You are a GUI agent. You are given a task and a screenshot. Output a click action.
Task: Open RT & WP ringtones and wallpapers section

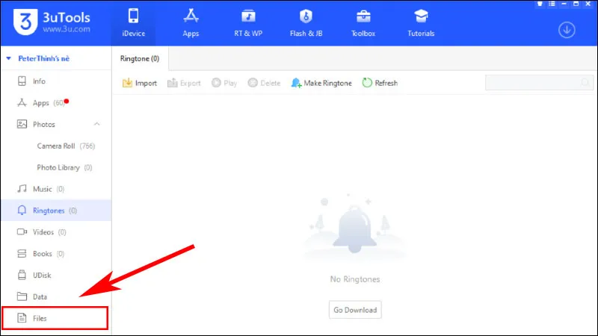point(247,22)
